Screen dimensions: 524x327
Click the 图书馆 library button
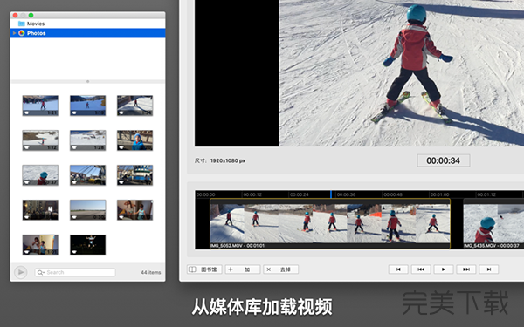[x=204, y=269]
